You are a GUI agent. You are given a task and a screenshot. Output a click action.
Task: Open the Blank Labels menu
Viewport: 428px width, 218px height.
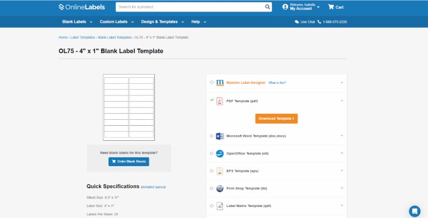point(77,22)
